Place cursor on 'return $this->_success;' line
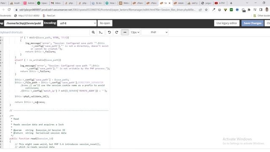 click(30, 102)
